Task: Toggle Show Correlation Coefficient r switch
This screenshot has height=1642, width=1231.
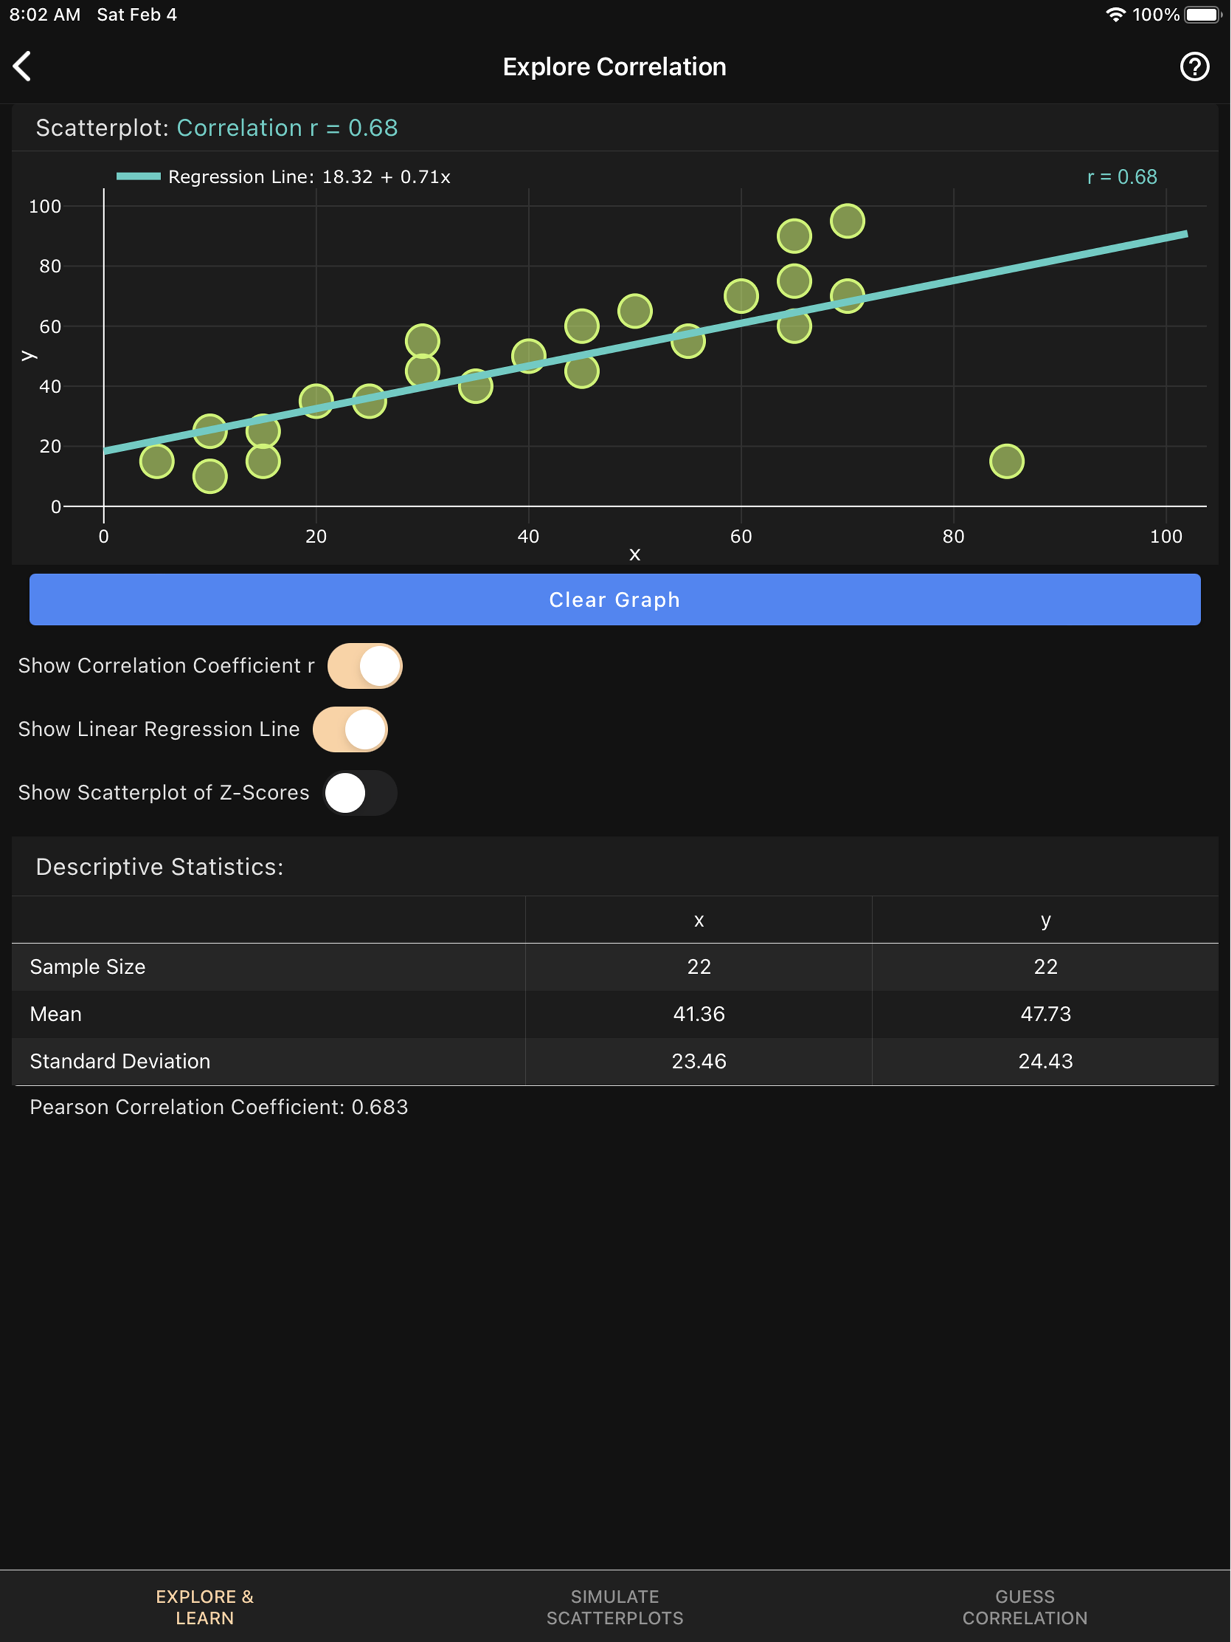Action: (x=364, y=666)
